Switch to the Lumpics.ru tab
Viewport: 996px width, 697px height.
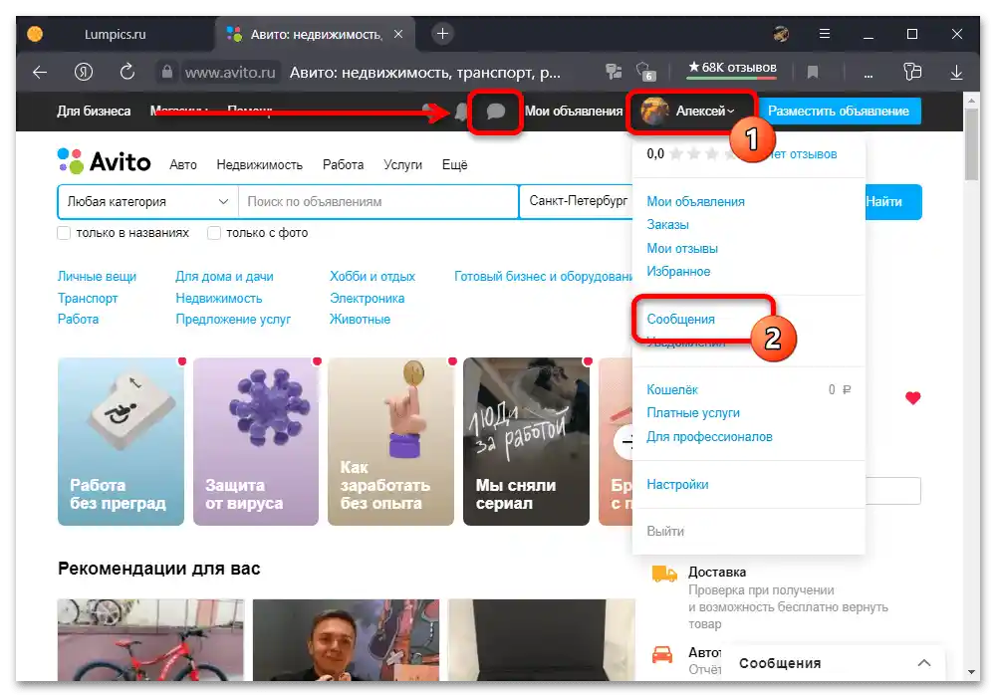(x=115, y=34)
